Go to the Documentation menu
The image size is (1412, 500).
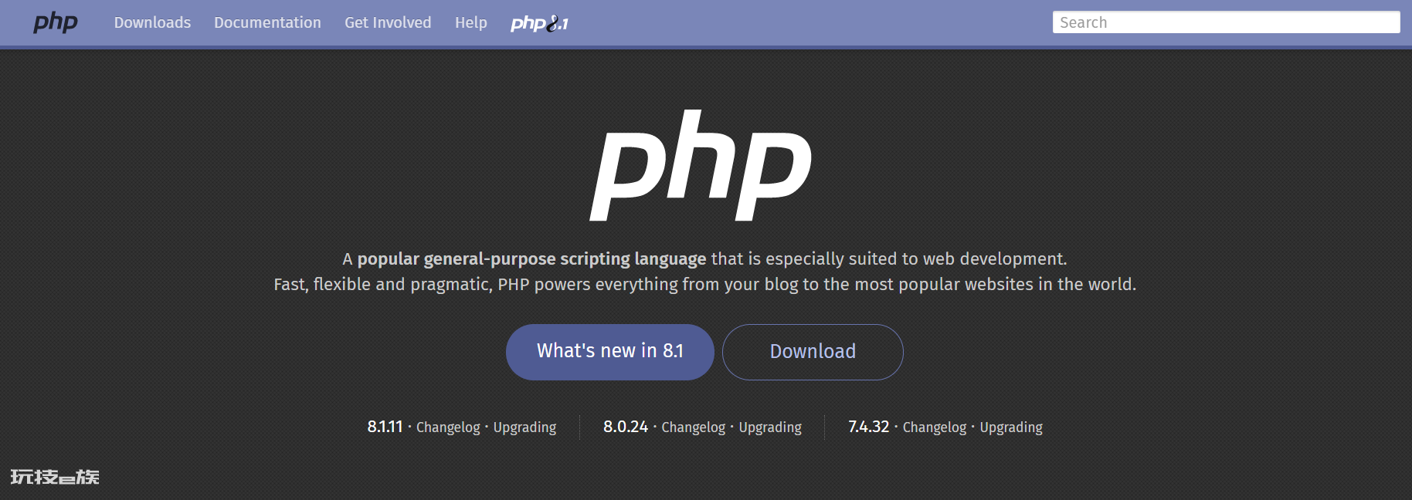[267, 22]
